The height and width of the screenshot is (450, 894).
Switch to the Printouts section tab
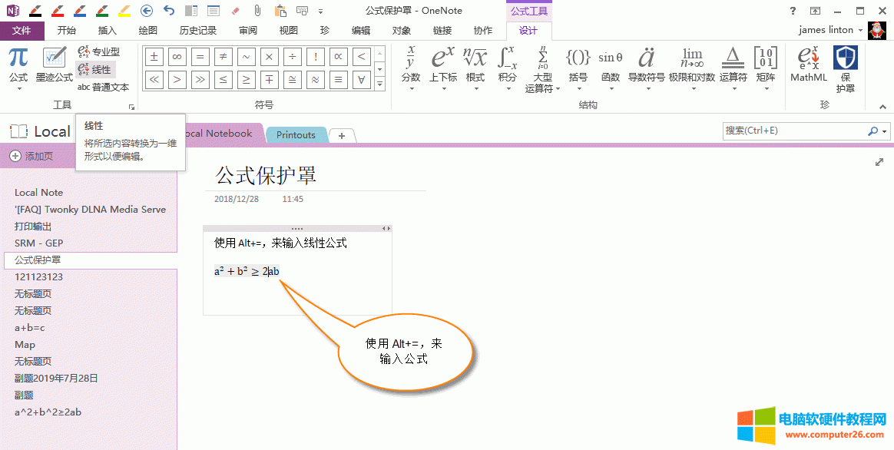[296, 135]
